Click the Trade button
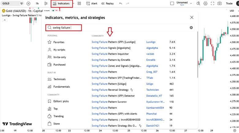Viewport: 239px width, 133px height. [x=229, y=3]
